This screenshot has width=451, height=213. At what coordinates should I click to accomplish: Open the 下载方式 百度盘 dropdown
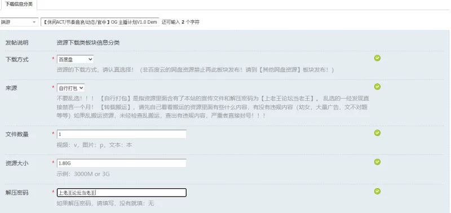tap(75, 59)
